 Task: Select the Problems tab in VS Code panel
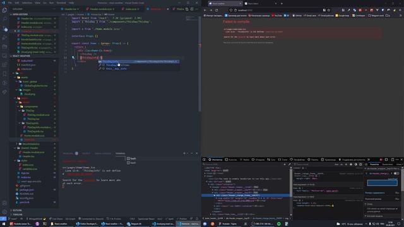[70, 153]
